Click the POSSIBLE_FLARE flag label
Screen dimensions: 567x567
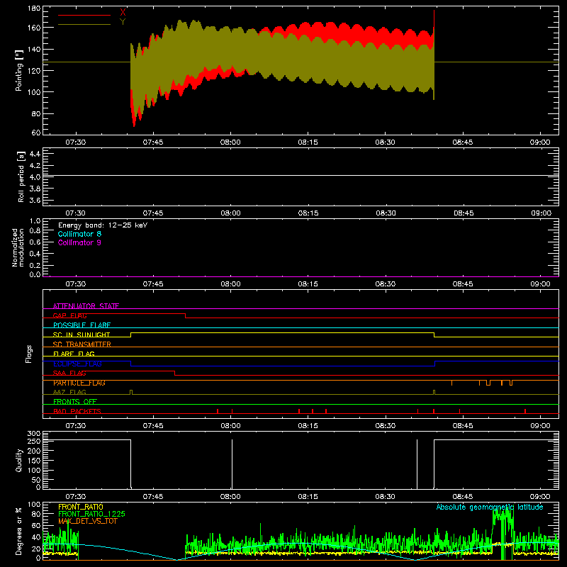click(82, 325)
